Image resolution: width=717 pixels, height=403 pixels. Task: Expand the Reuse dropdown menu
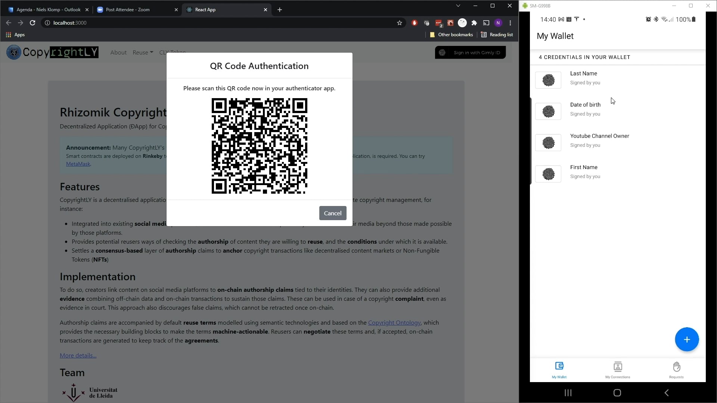[x=143, y=53]
